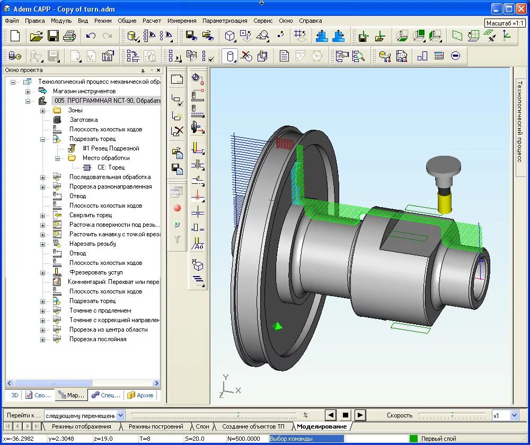Viewport: 530px width, 445px height.
Task: Close the Окно проекта panel
Action: pyautogui.click(x=158, y=70)
